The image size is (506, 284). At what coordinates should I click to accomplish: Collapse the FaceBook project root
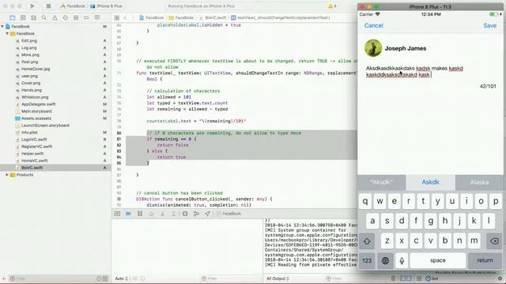(x=2, y=26)
